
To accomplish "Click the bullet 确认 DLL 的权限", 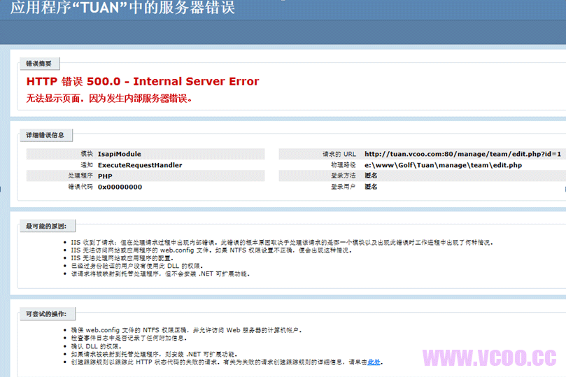I will click(96, 346).
